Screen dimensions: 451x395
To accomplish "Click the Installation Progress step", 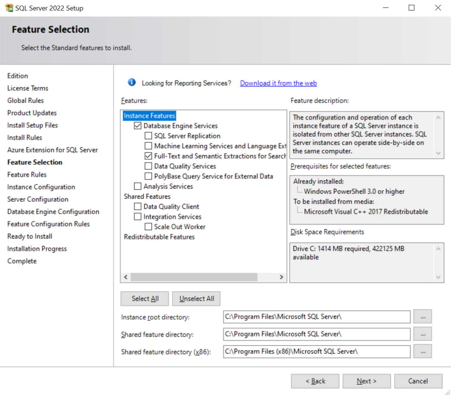I will 37,249.
